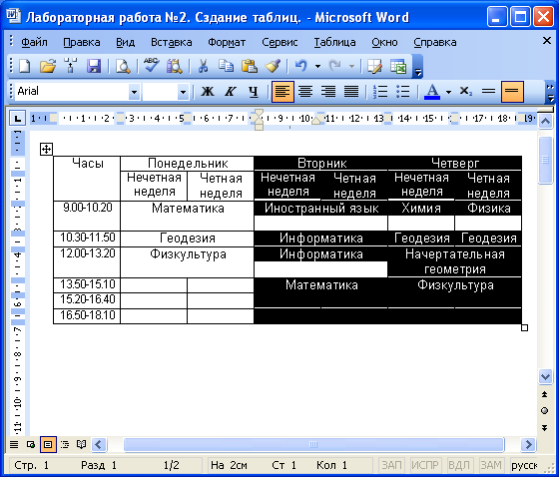Open the font size dropdown arrow
559x477 pixels.
[x=183, y=93]
